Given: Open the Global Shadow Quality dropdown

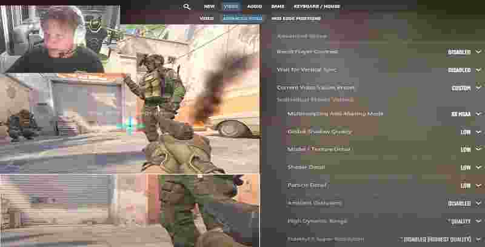Looking at the screenshot, I should 471,132.
